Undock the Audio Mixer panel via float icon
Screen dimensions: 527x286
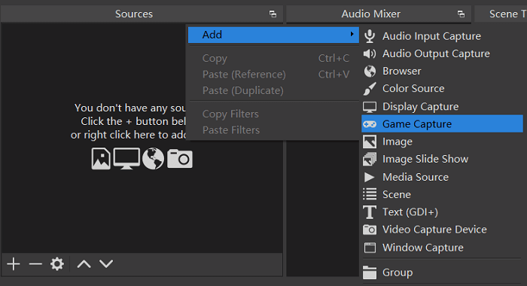click(461, 14)
